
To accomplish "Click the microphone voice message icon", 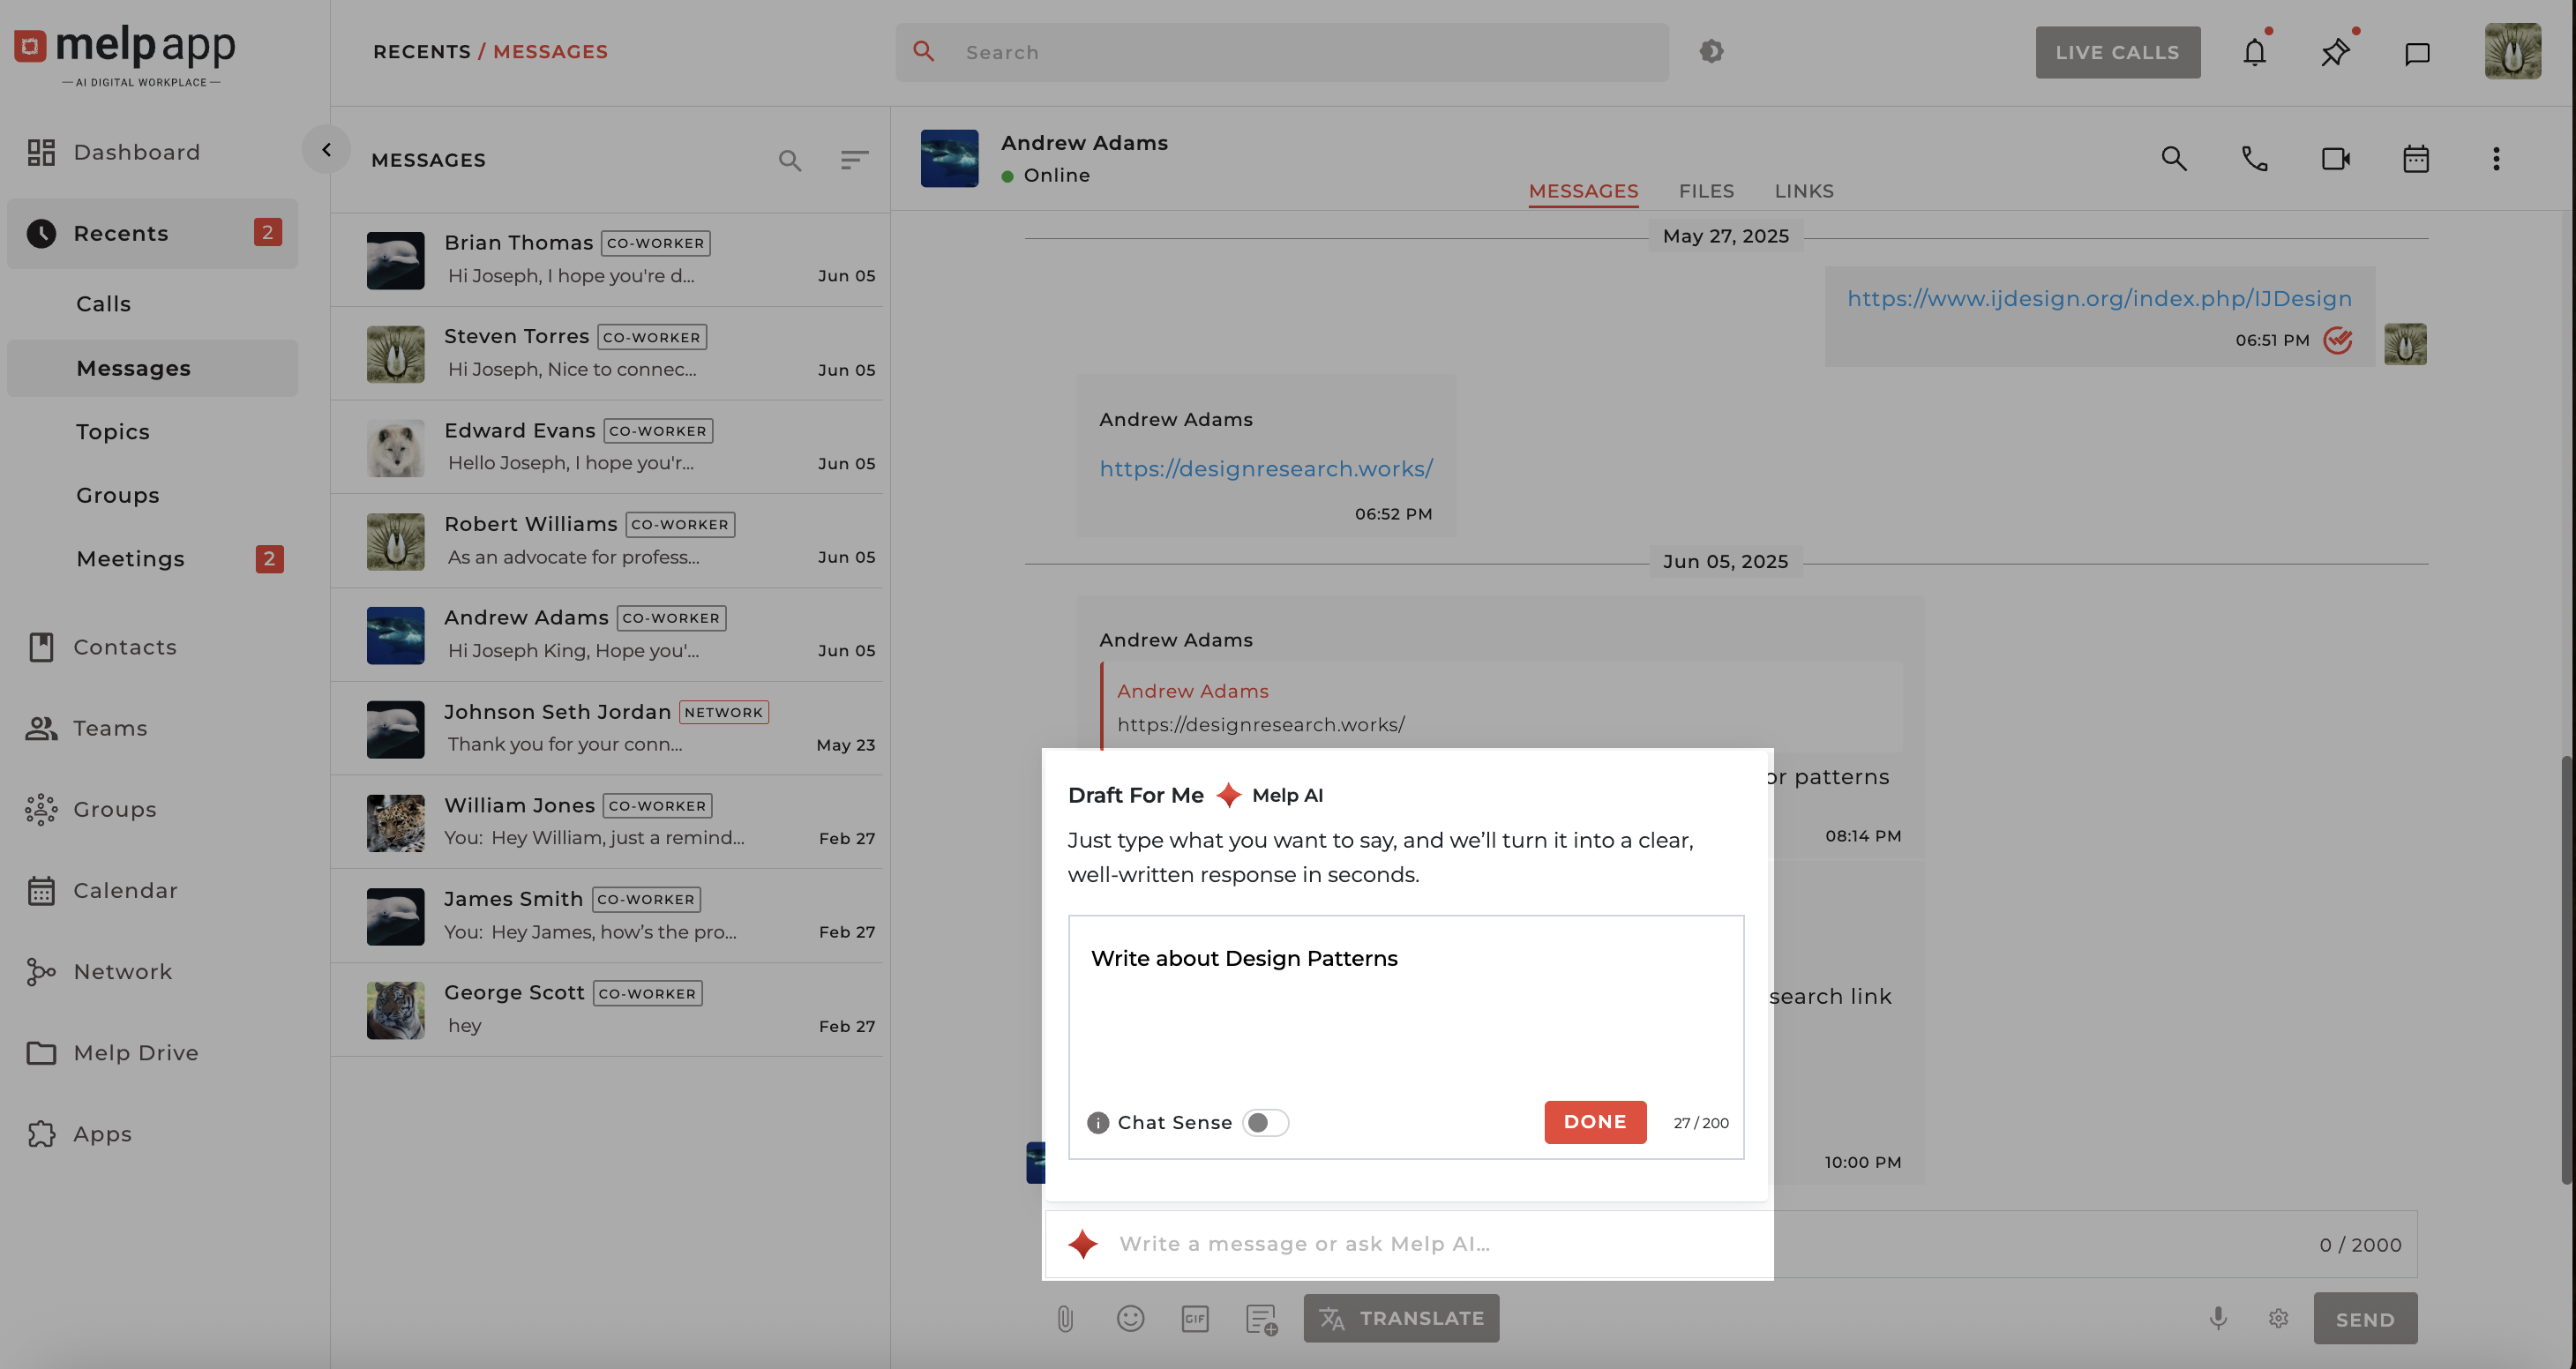I will tap(2218, 1319).
